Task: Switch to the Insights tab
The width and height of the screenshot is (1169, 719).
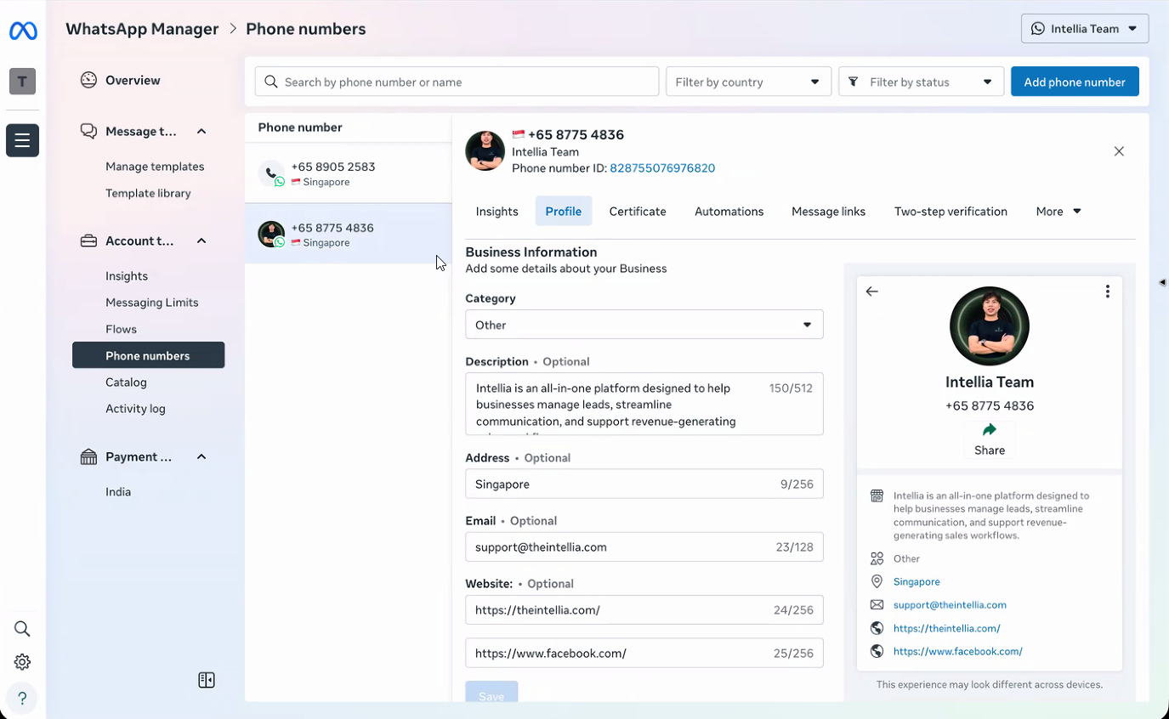Action: (497, 212)
